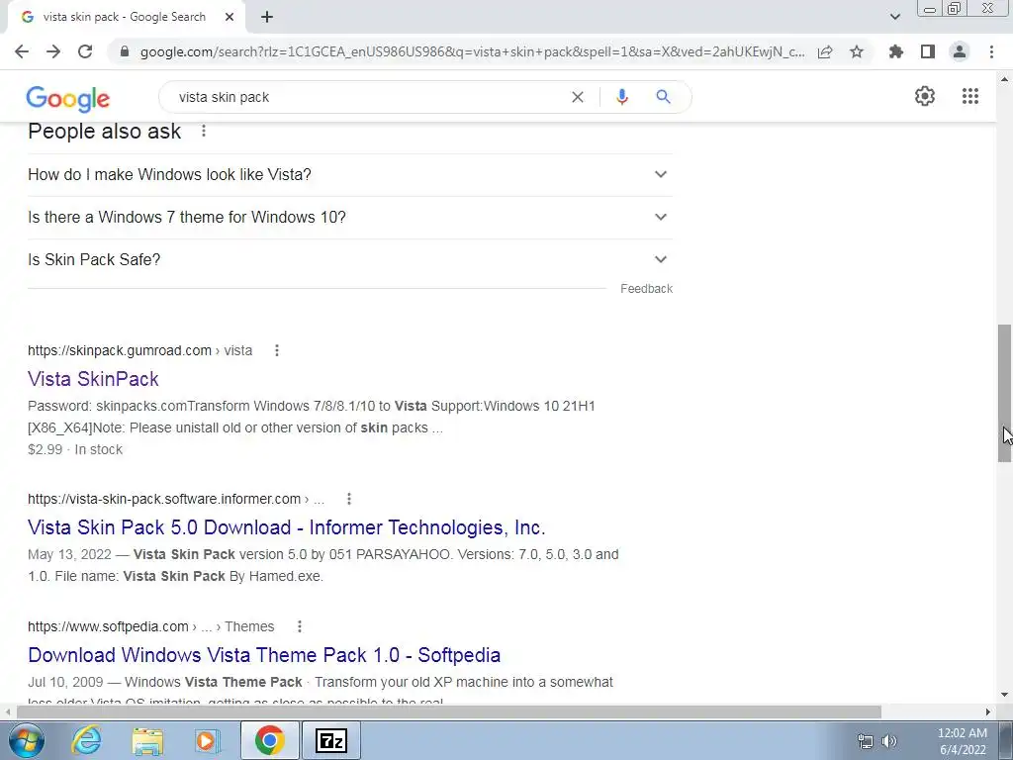Open Windows Explorer from the taskbar
This screenshot has height=760, width=1013.
[147, 740]
